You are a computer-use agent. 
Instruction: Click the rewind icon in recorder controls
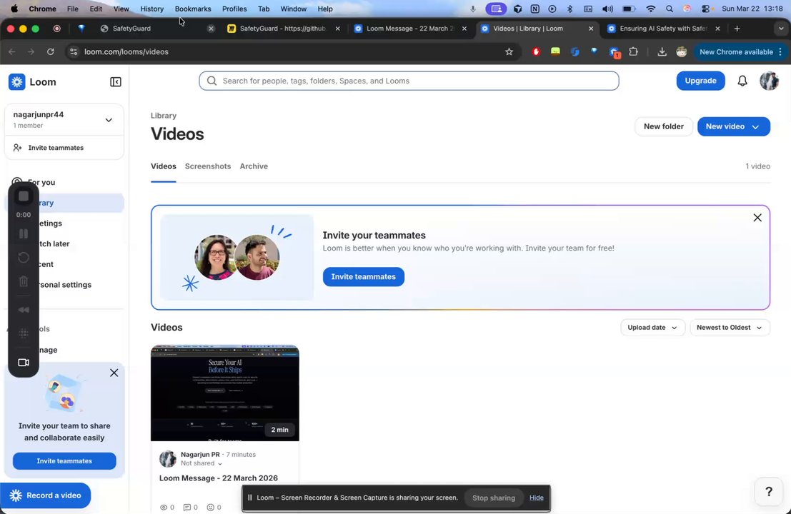pos(23,310)
